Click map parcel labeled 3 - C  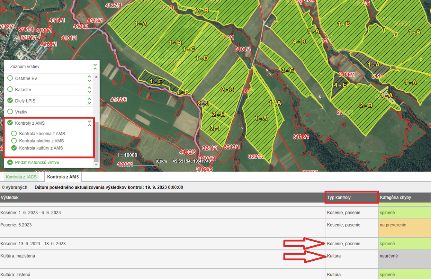pos(287,71)
